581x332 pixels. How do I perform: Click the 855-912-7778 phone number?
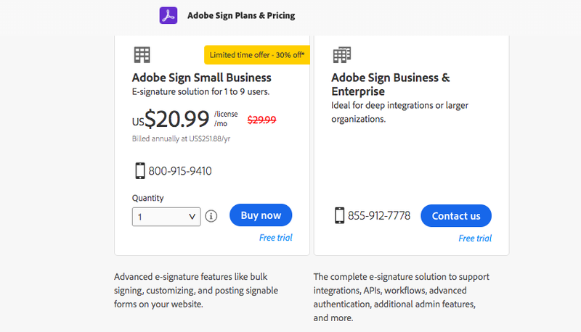click(x=378, y=215)
